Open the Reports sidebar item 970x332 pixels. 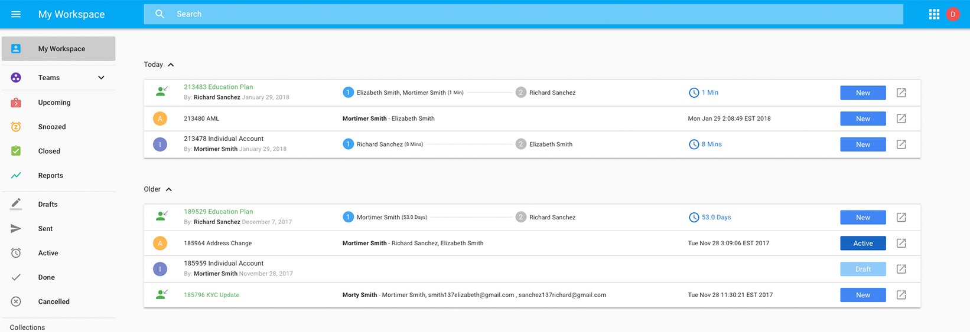point(51,176)
